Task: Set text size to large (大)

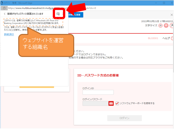Action: point(172,26)
